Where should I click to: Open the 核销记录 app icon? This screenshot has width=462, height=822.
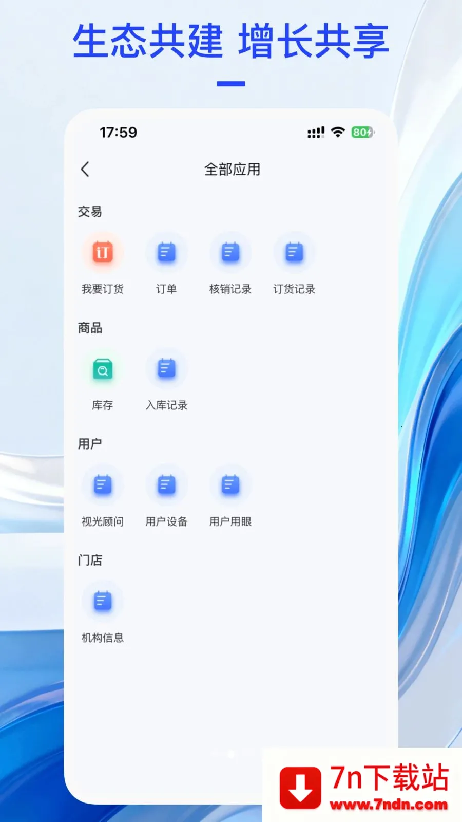pos(230,252)
